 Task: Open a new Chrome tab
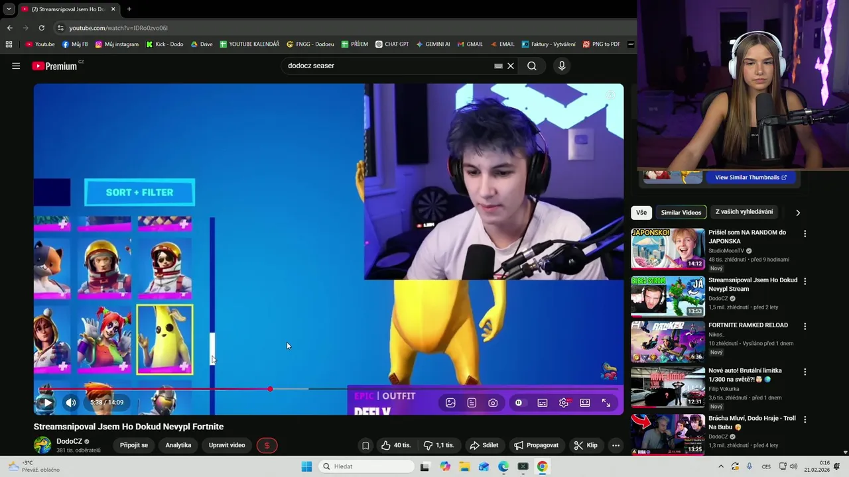(x=129, y=9)
